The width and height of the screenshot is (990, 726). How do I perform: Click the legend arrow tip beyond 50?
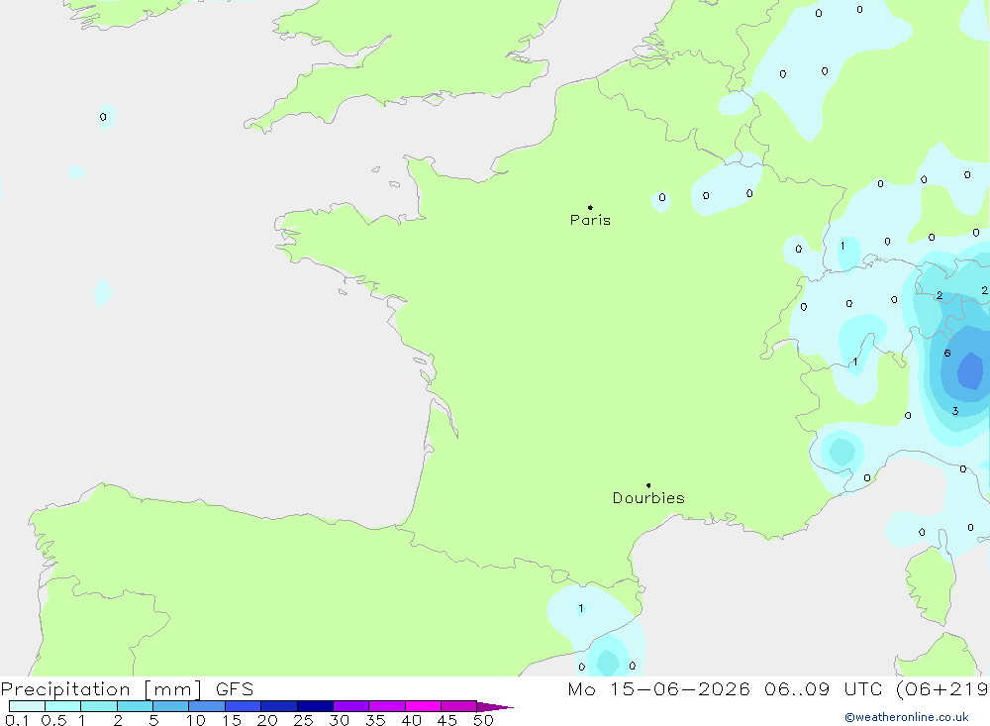click(496, 706)
